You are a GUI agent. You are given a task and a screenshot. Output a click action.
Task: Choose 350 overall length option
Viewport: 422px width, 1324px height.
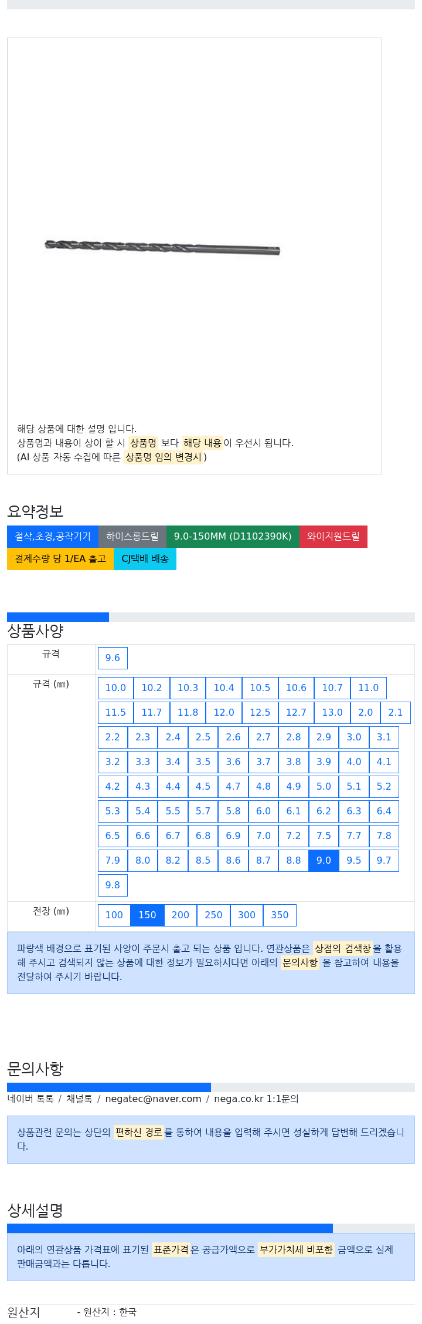tap(280, 915)
